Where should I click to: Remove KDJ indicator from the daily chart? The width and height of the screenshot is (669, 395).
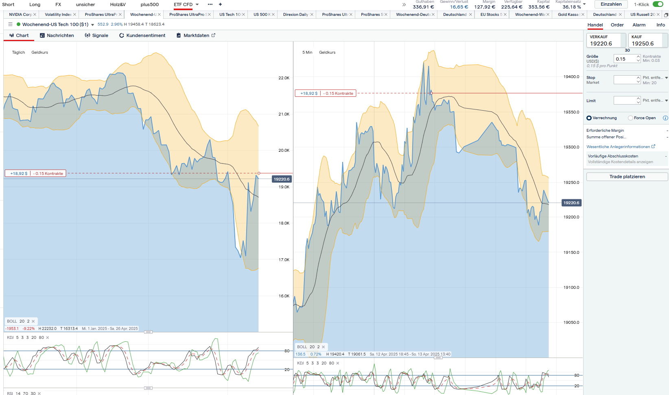48,338
